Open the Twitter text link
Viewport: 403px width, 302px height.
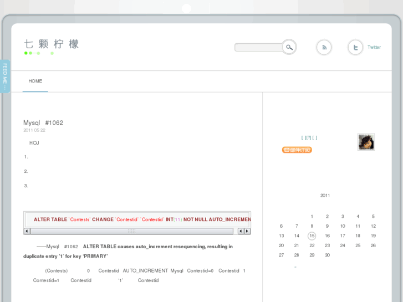pos(374,47)
